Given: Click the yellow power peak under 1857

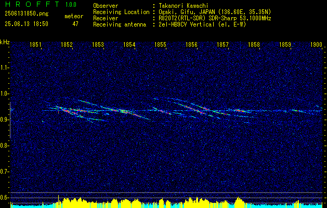Looking at the screenshot, I should pyautogui.click(x=239, y=201).
